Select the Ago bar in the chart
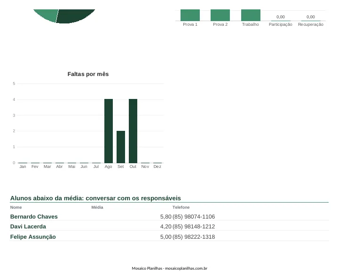The width and height of the screenshot is (338, 280). [109, 131]
